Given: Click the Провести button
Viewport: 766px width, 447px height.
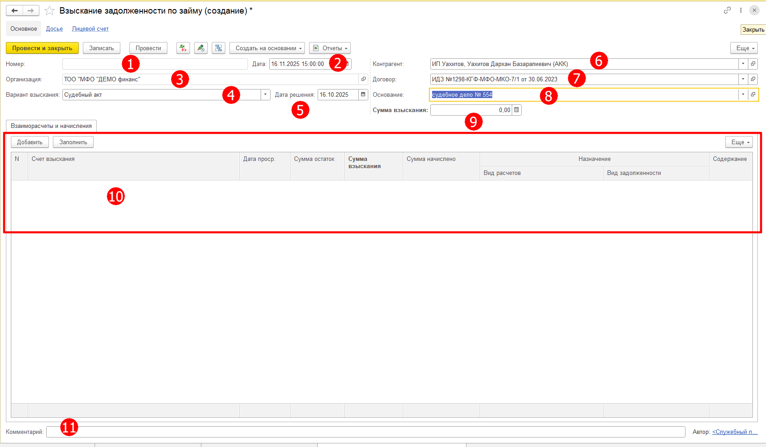Looking at the screenshot, I should pos(148,48).
